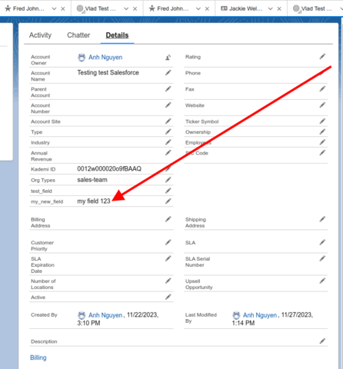Image resolution: width=343 pixels, height=369 pixels.
Task: Edit the Shipping Address pencil icon
Action: click(x=322, y=219)
